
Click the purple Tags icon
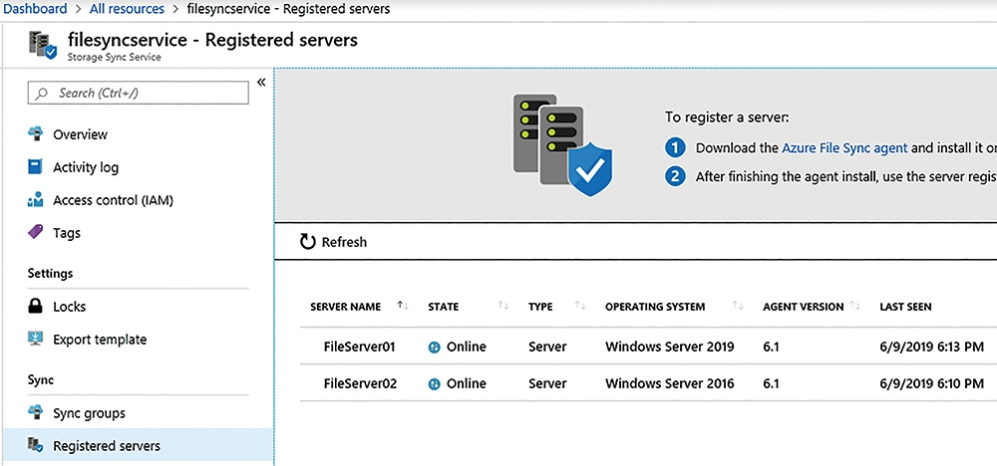(36, 232)
